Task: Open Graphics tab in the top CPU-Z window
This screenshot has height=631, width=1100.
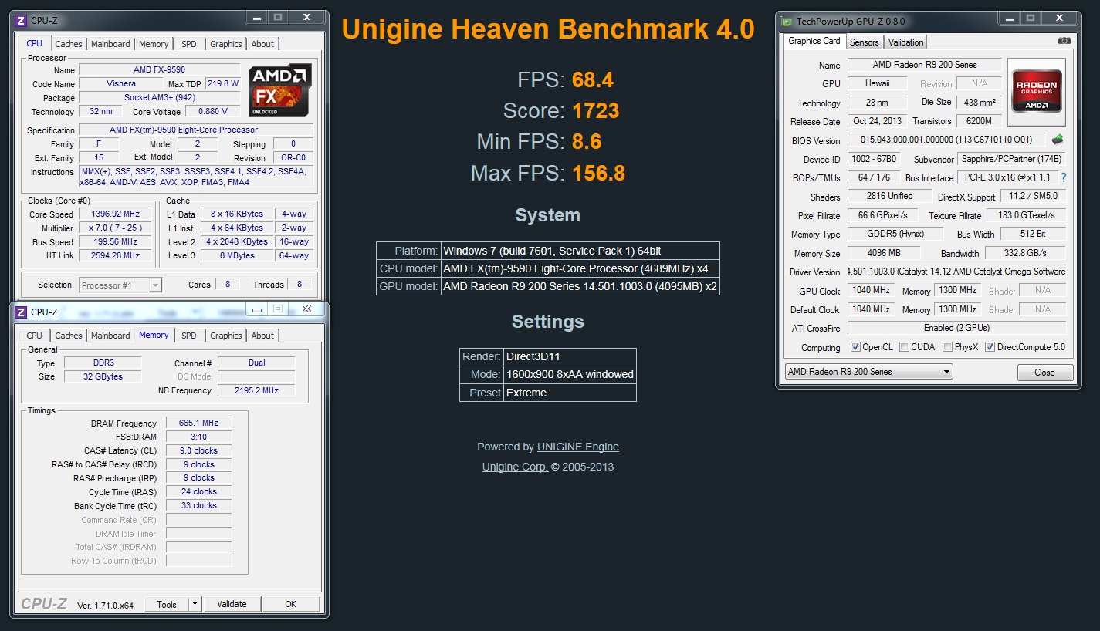Action: (x=226, y=44)
